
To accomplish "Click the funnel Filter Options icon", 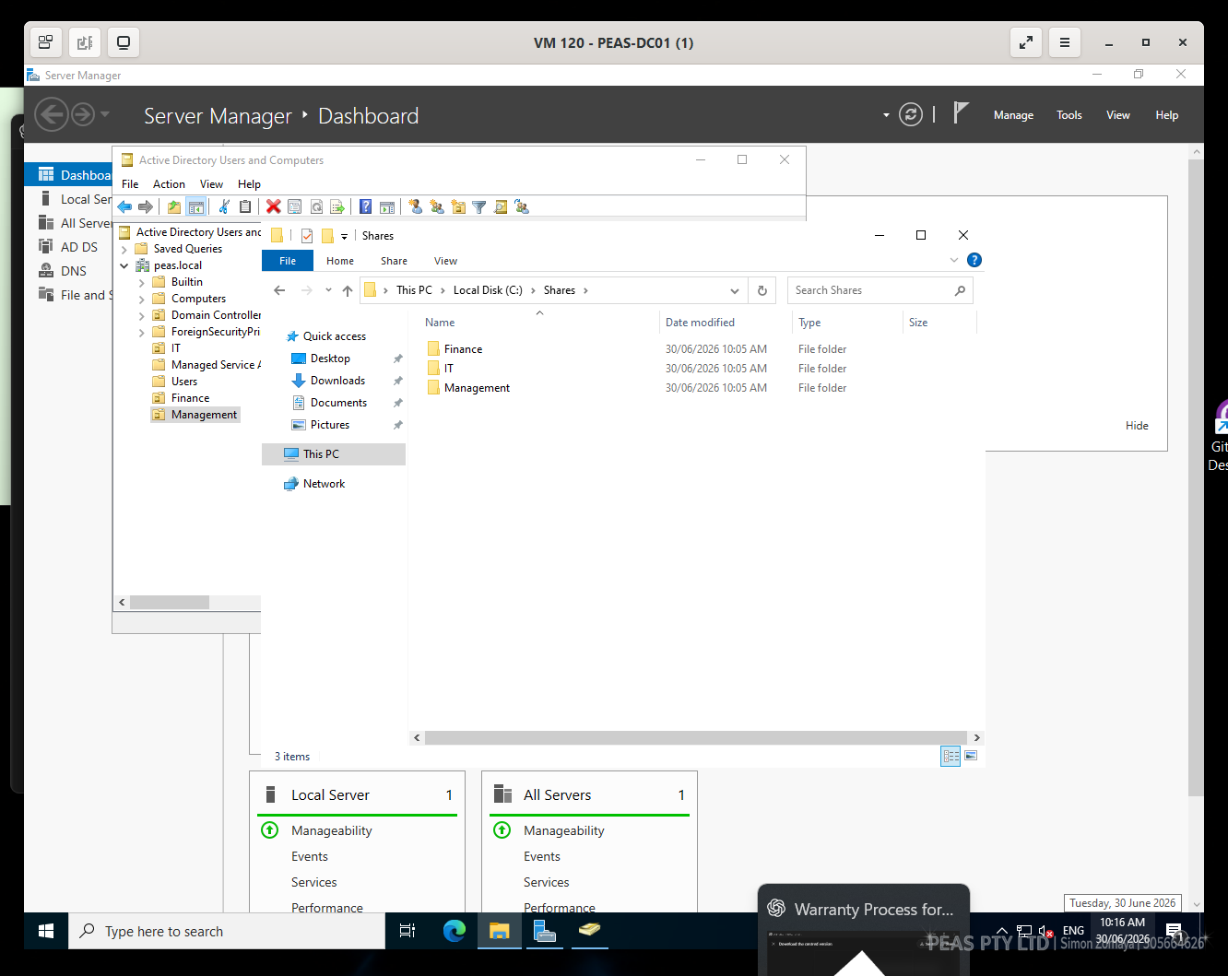I will (479, 207).
